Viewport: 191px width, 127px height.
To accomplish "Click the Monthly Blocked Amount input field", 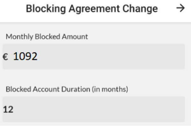I will point(94,57).
